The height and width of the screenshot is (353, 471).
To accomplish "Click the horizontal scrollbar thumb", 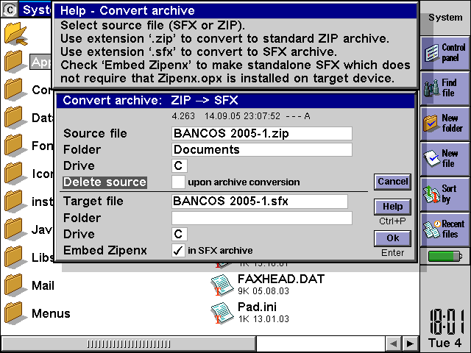I will pyautogui.click(x=129, y=343).
